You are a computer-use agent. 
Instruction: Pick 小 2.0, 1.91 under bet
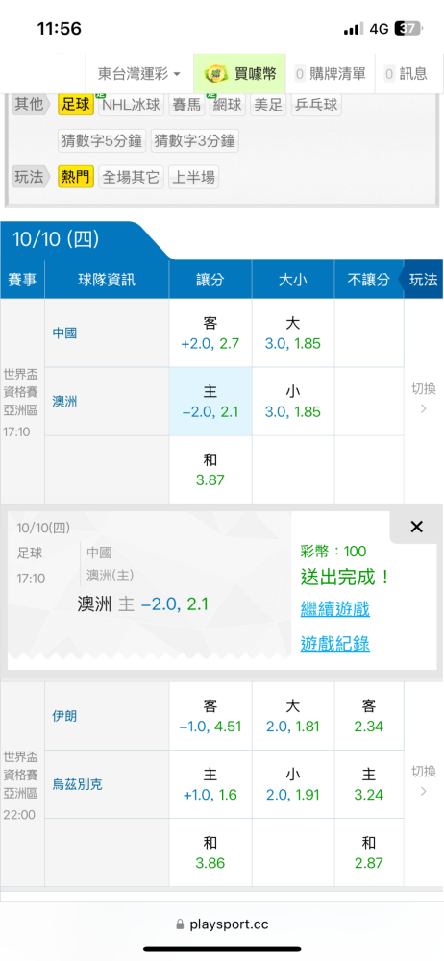coord(292,784)
